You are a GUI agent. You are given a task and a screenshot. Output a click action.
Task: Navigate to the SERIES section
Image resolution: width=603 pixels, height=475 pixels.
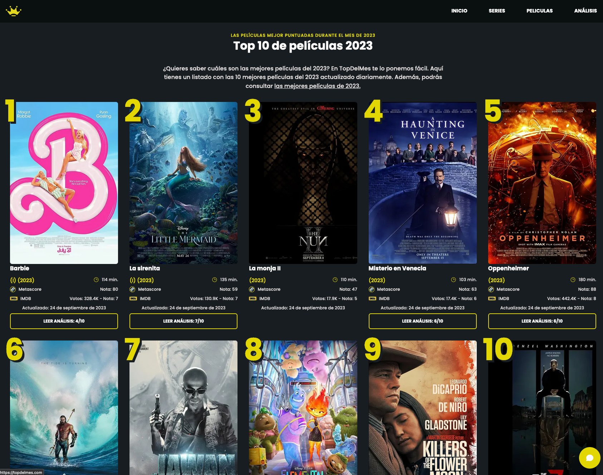(x=496, y=11)
